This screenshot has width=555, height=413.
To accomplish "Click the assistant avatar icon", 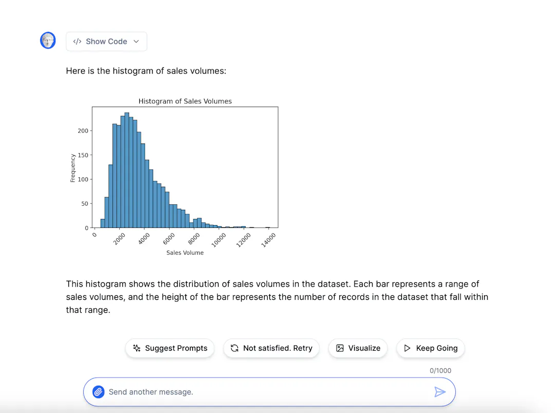I will coord(48,40).
